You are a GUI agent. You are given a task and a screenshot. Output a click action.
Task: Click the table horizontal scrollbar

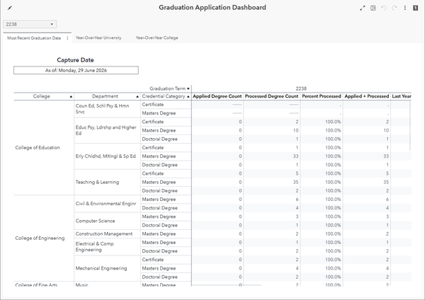point(227,285)
